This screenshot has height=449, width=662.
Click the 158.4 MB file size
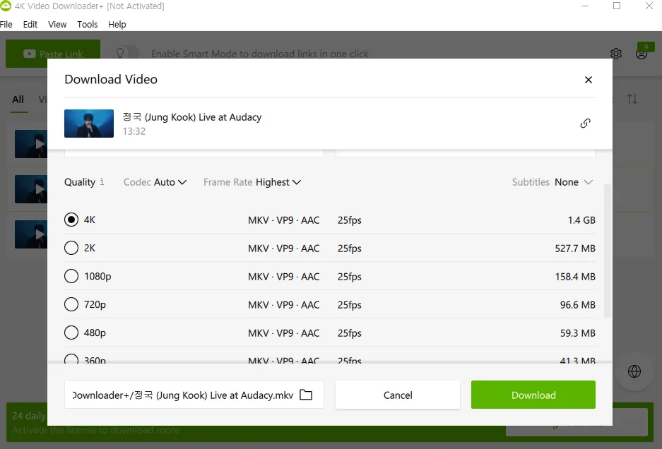575,277
